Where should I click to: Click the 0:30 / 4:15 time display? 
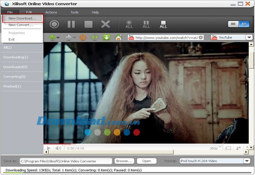[x=75, y=148]
